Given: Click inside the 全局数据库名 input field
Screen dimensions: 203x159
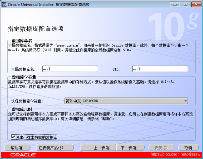Looking at the screenshot, I should [x=70, y=69].
